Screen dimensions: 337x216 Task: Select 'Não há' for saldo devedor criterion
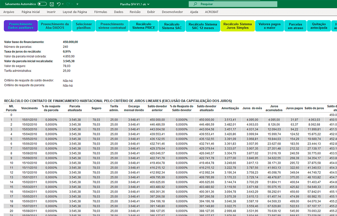coord(68,81)
